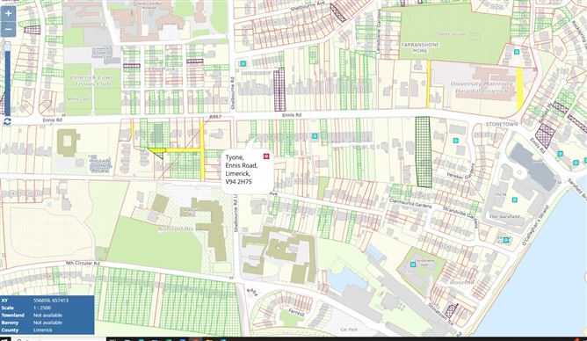
Task: Click the Tyone Ennis Road address popup
Action: pyautogui.click(x=248, y=170)
